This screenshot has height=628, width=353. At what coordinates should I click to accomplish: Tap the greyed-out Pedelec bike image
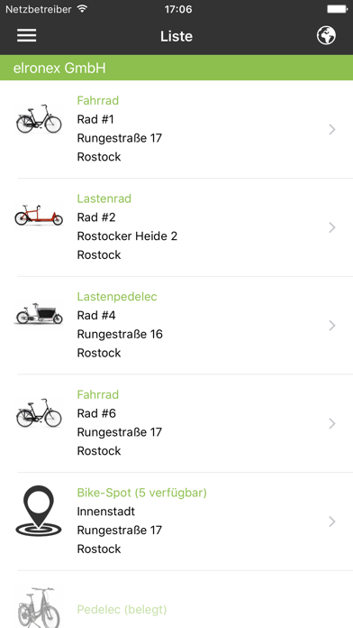coord(39,607)
